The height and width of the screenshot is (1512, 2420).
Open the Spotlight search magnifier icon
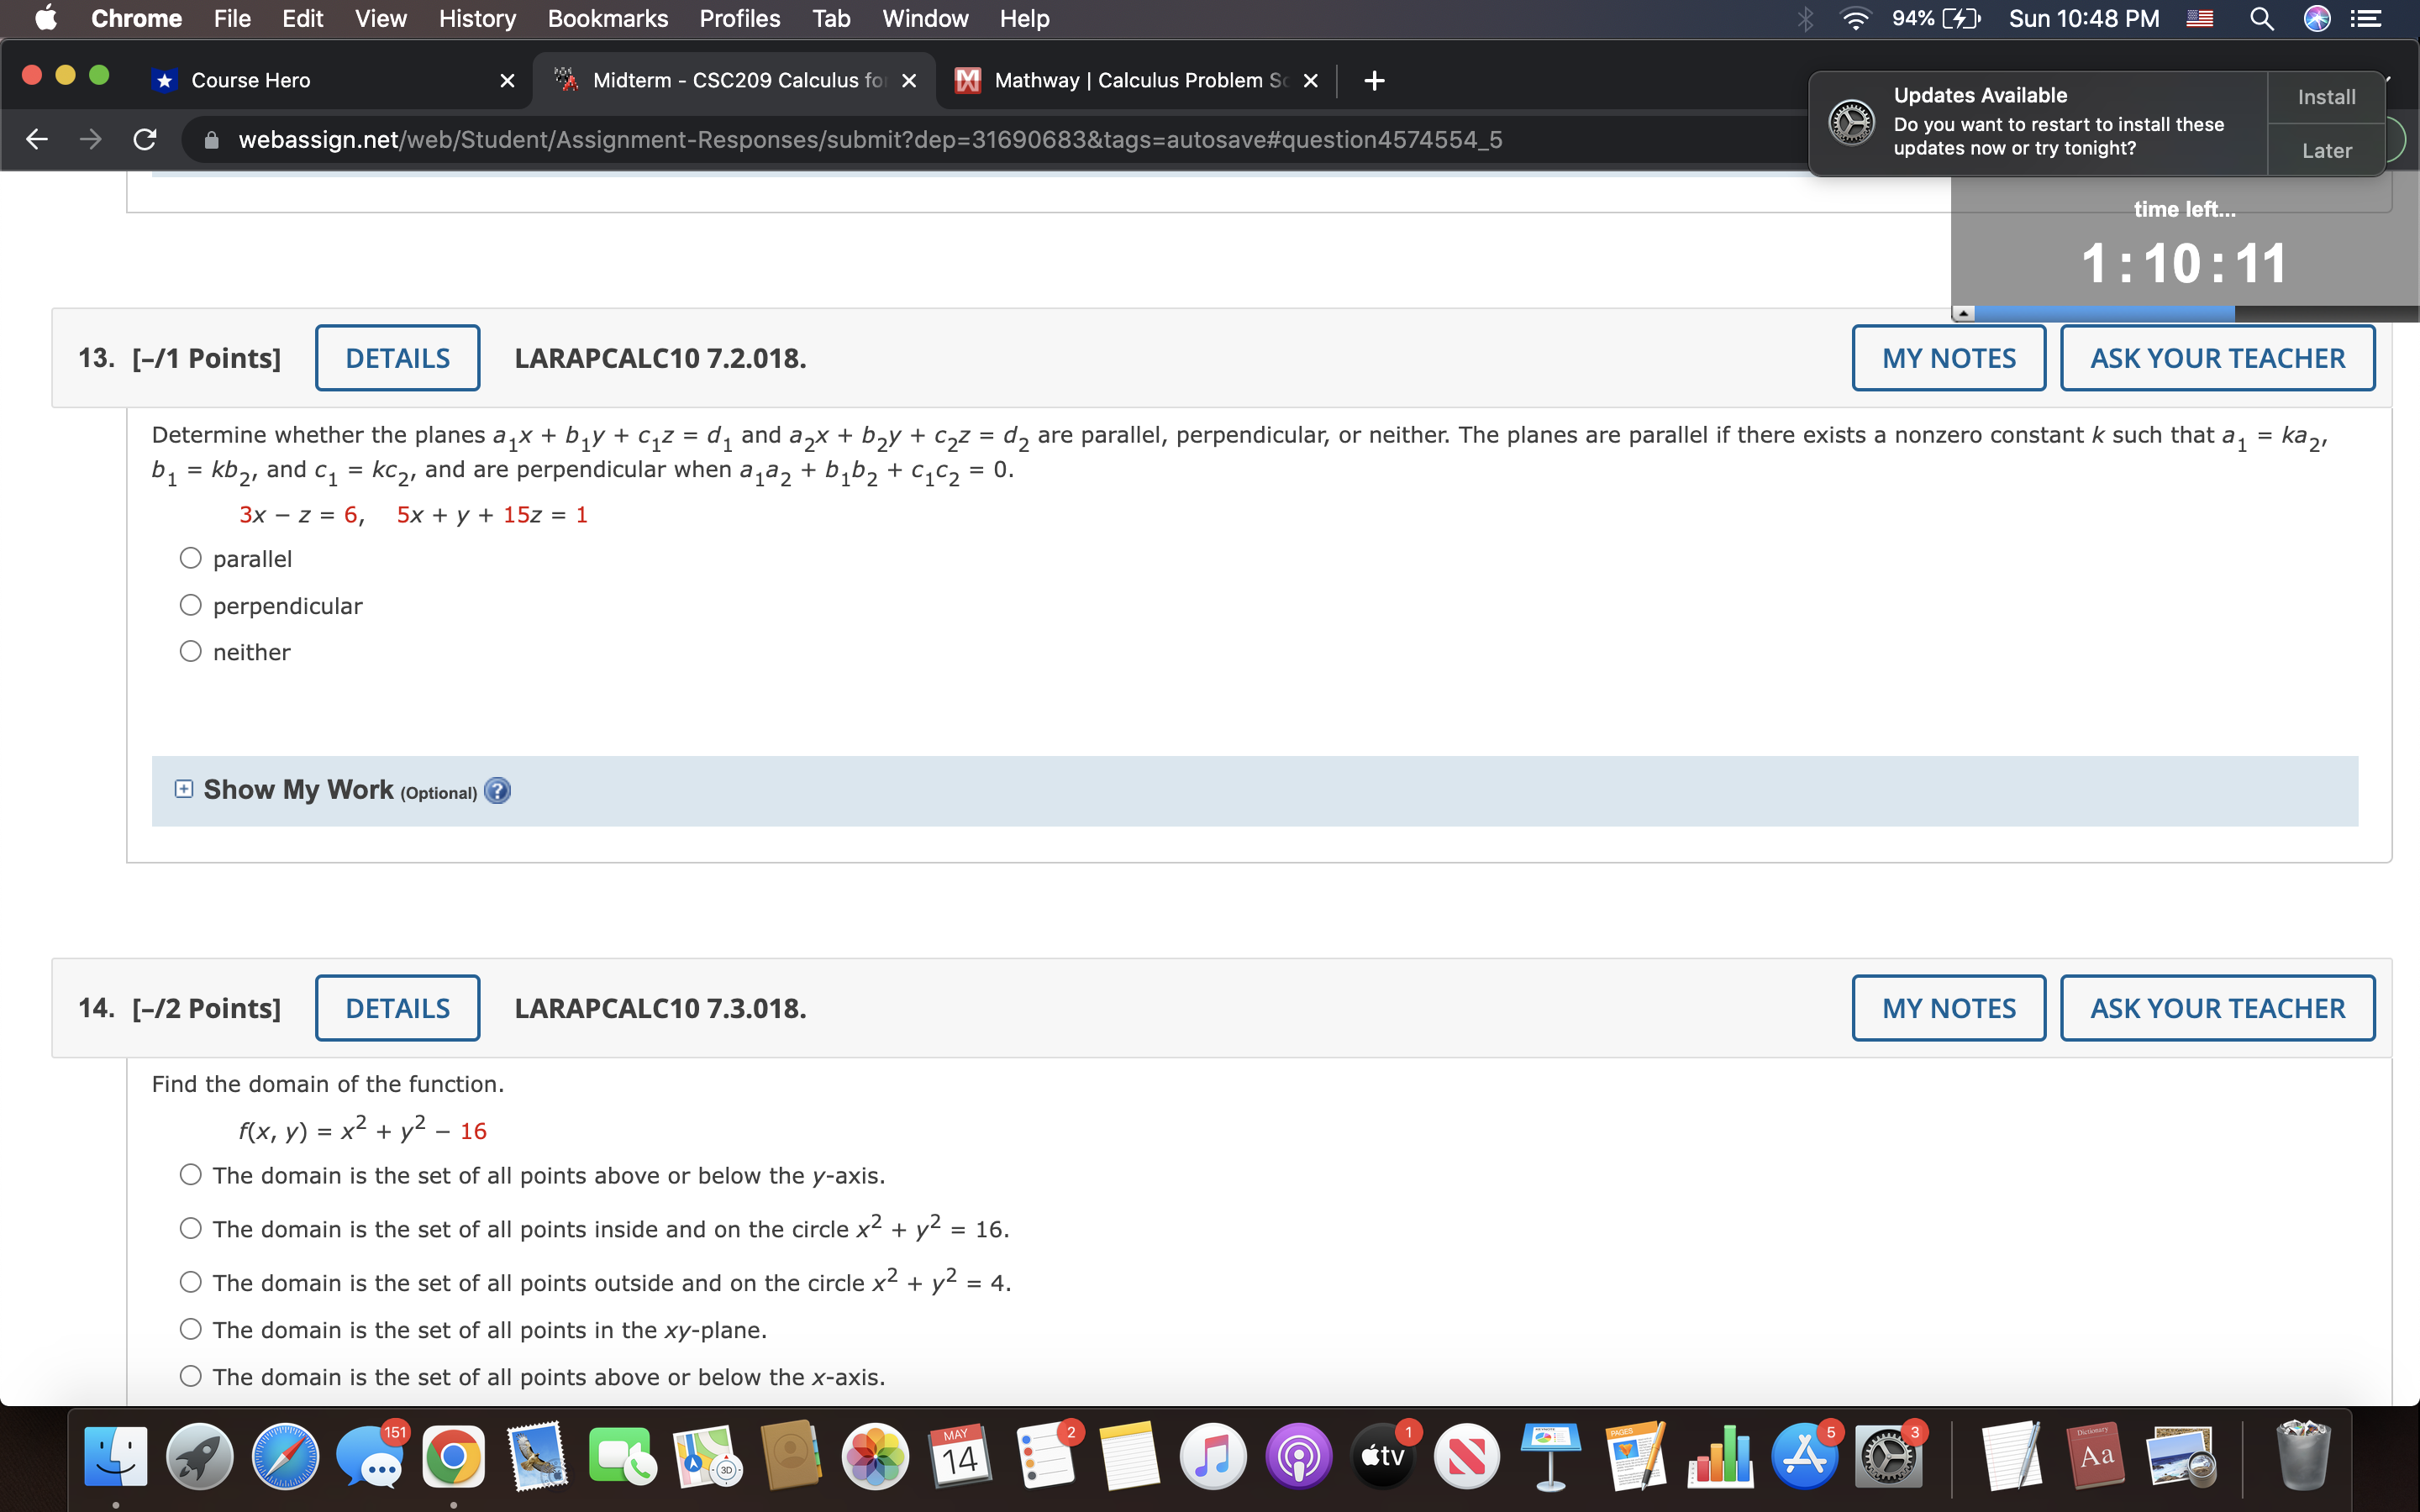[2262, 19]
